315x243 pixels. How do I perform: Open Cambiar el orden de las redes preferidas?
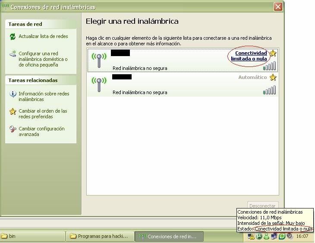(x=43, y=114)
